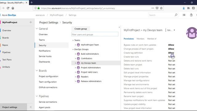
Task: Toggle the browser sidebar icon
Action: [x=193, y=8]
